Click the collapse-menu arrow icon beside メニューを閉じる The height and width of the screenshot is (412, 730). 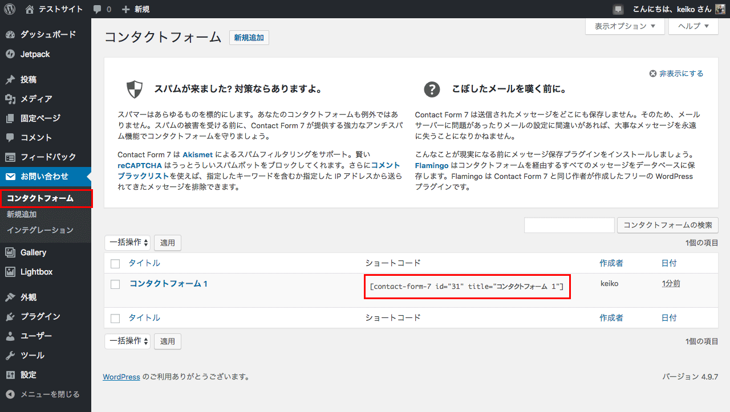10,394
